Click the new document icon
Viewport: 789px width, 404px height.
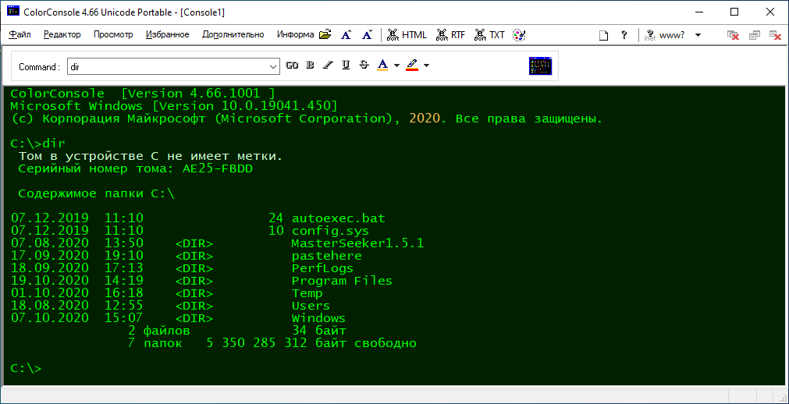(603, 35)
